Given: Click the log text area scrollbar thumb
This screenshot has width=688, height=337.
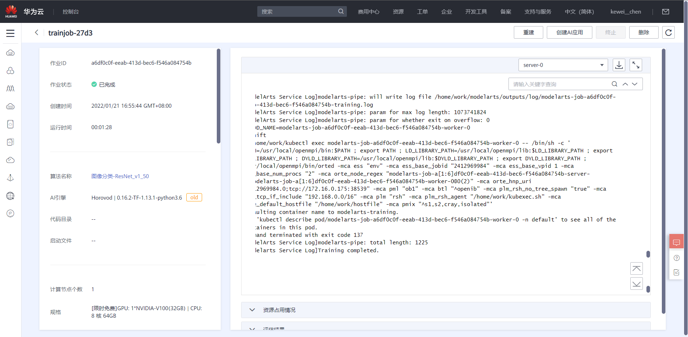Looking at the screenshot, I should pos(648,254).
